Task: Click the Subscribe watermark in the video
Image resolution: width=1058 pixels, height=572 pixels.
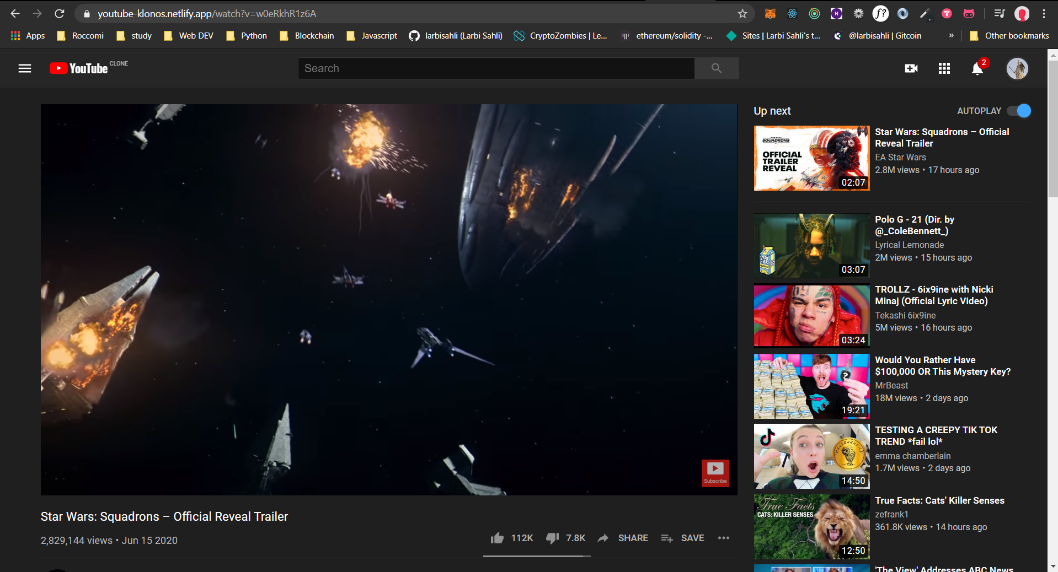Action: (715, 473)
